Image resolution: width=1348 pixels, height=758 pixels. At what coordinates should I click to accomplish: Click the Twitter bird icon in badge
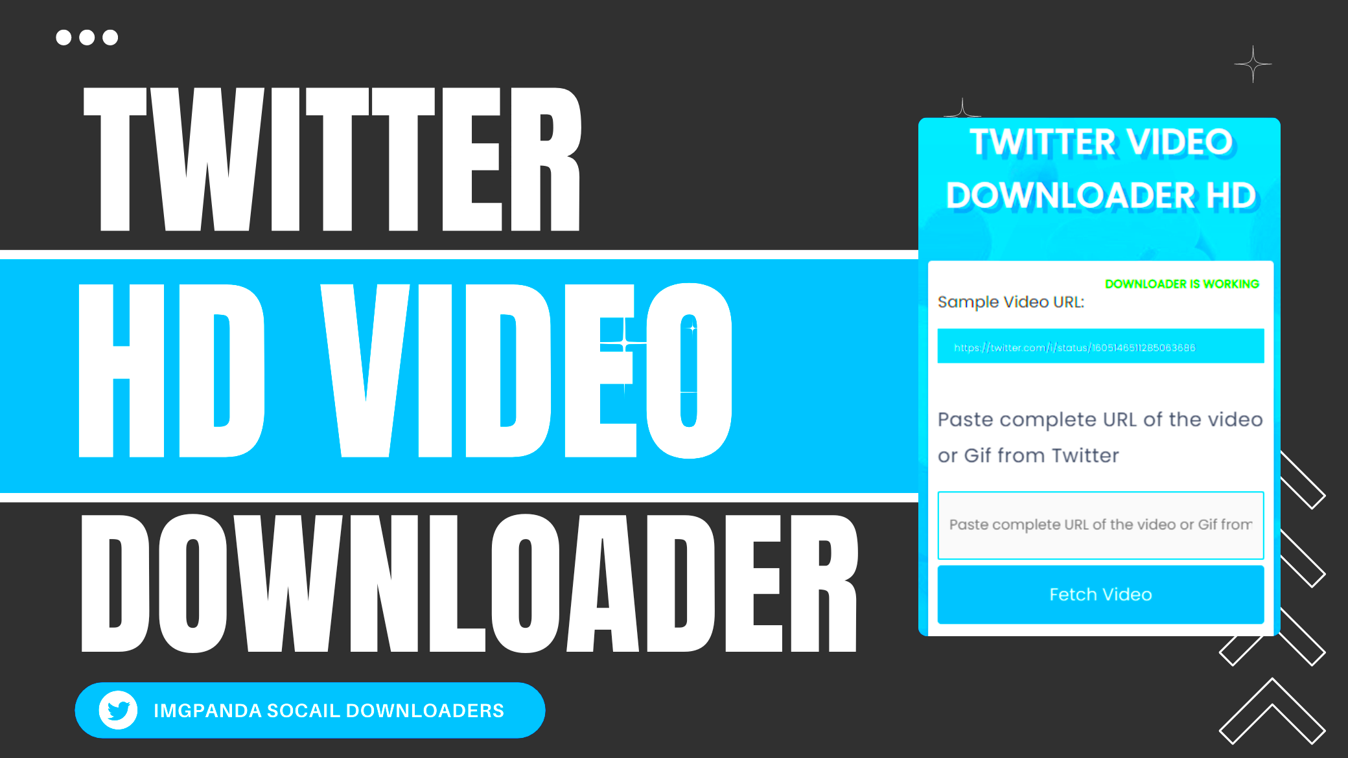(x=117, y=711)
